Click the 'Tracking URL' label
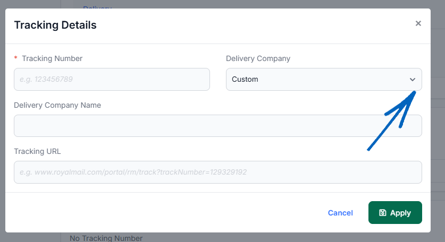Viewport: 445px width, 242px height. click(x=37, y=151)
